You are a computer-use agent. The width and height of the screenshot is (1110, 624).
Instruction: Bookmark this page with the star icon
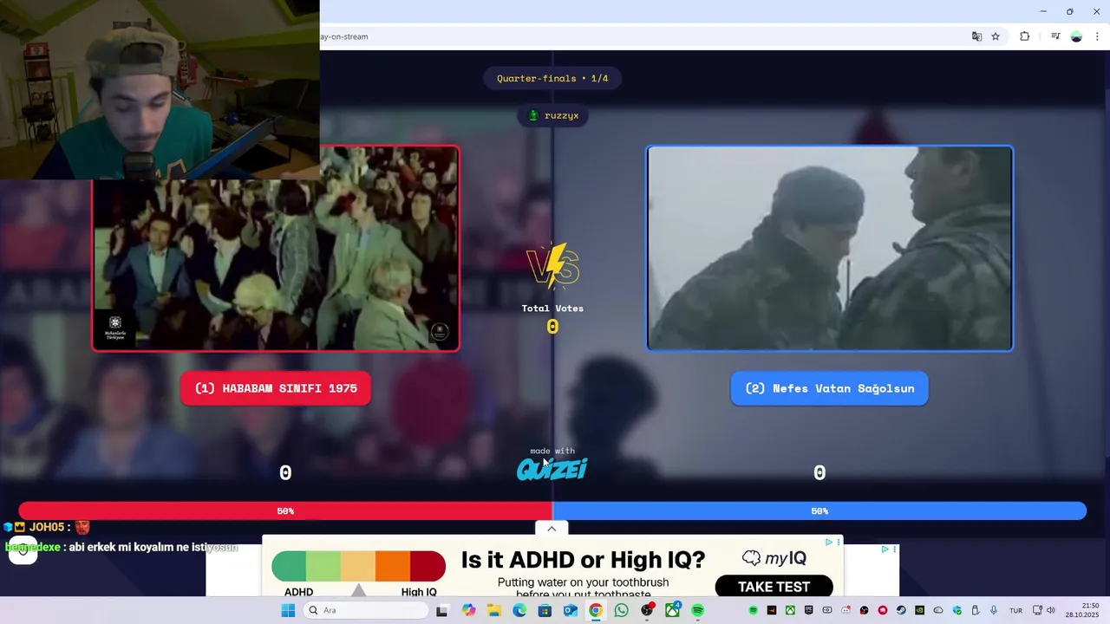tap(996, 36)
